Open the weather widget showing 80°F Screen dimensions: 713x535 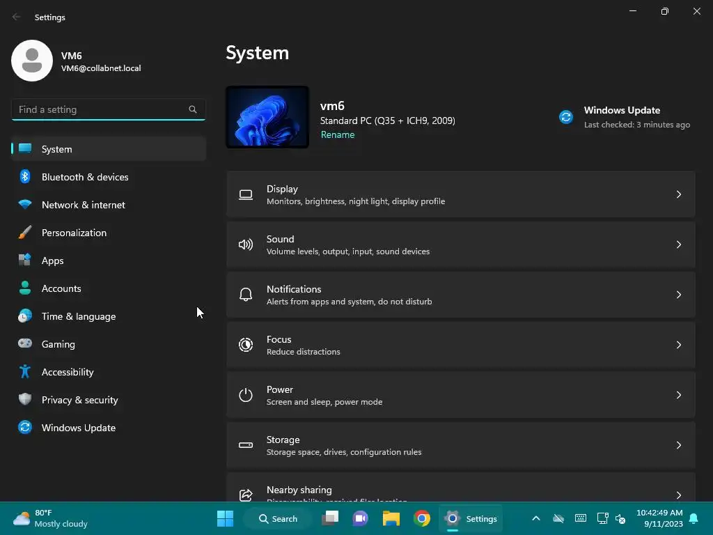[x=50, y=518]
